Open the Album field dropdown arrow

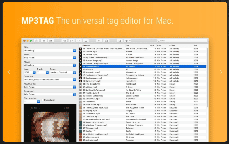click(x=75, y=65)
